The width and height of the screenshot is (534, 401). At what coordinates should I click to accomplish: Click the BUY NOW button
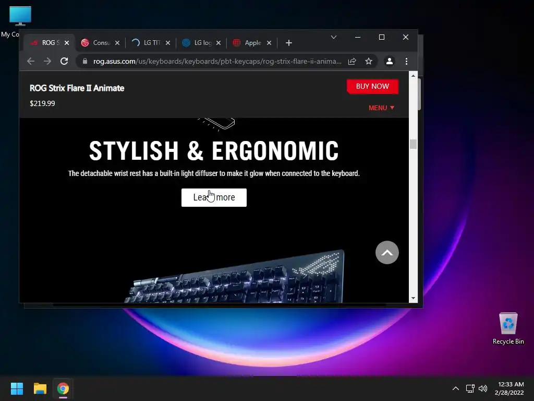click(x=372, y=86)
